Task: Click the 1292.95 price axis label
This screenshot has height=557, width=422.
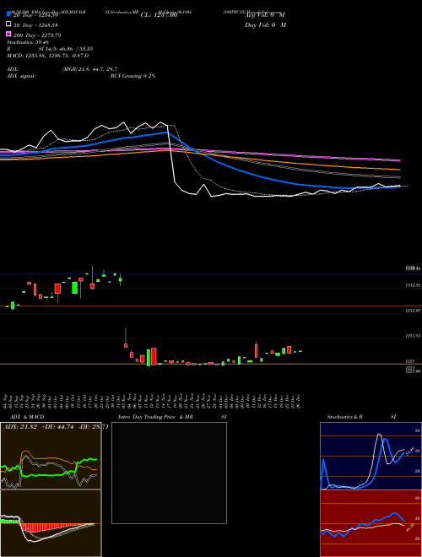Action: point(413,310)
